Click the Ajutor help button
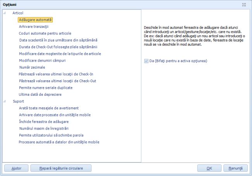 click(16, 168)
